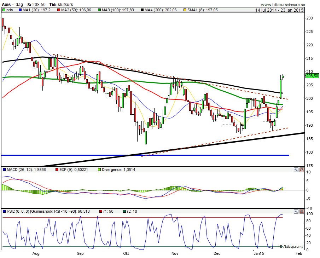320x258 pixels.
Task: Click the 190 price axis label
Action: pos(309,125)
